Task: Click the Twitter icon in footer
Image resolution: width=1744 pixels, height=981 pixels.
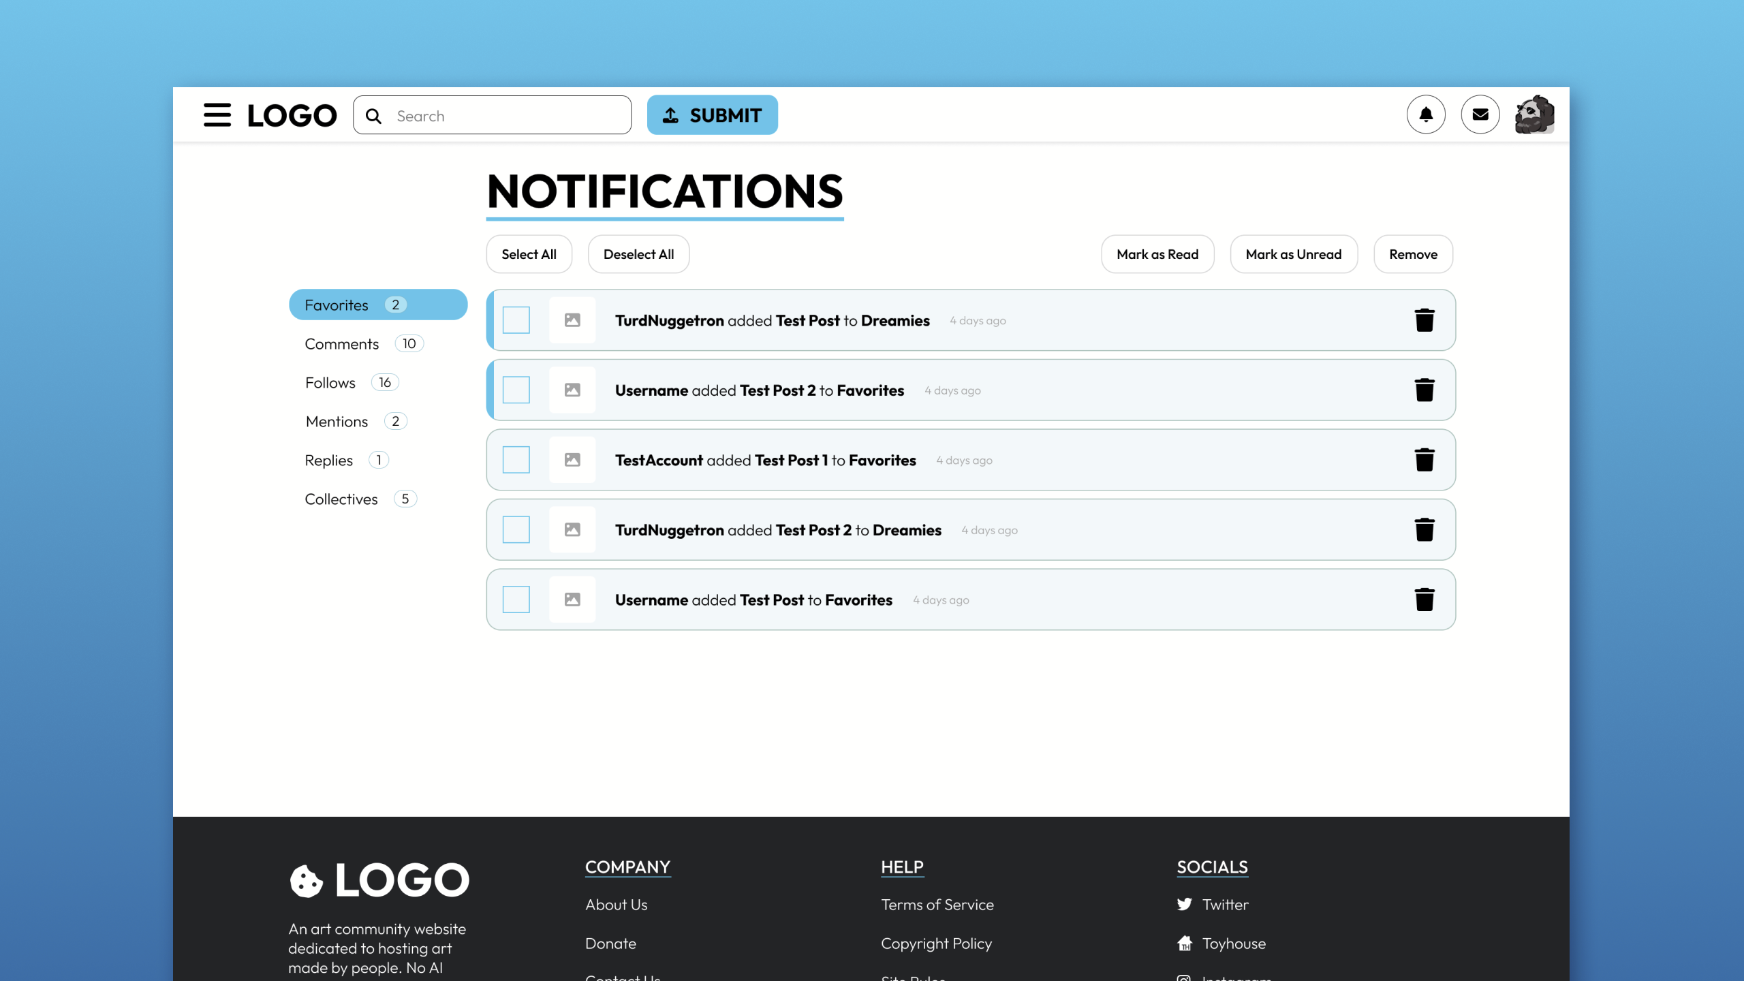Action: [1185, 904]
